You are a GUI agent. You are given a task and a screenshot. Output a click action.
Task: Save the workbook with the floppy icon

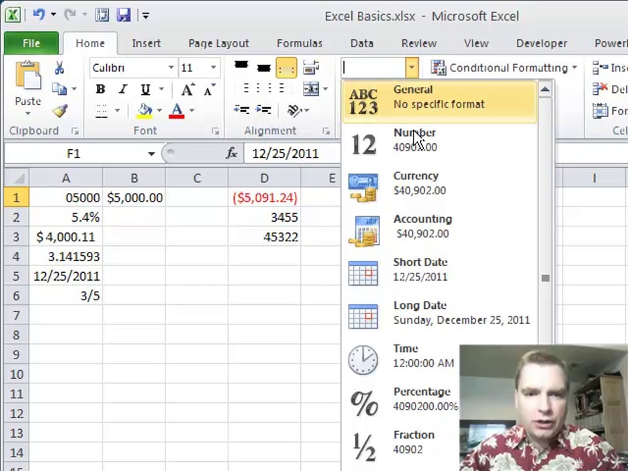point(124,15)
